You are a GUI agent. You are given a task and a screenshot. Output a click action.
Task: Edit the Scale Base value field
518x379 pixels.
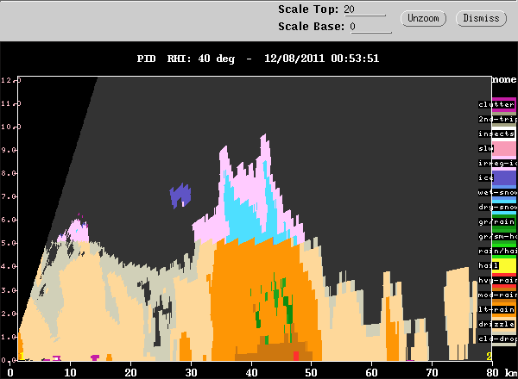(x=370, y=27)
